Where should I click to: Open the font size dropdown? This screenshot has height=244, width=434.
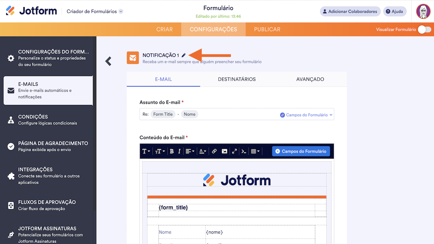(x=160, y=151)
